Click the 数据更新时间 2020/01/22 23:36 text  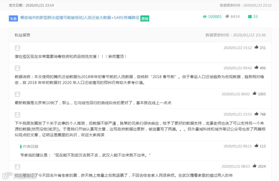(x=236, y=35)
